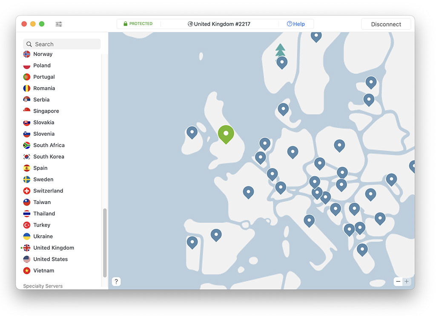
Task: Click the Search field in sidebar
Action: [62, 44]
